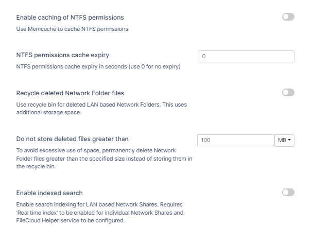Click the cache expiry in seconds hint text

pyautogui.click(x=98, y=66)
